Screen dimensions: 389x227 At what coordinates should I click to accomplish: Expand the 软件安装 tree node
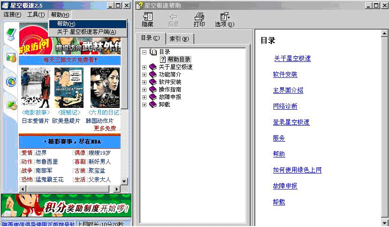[145, 82]
